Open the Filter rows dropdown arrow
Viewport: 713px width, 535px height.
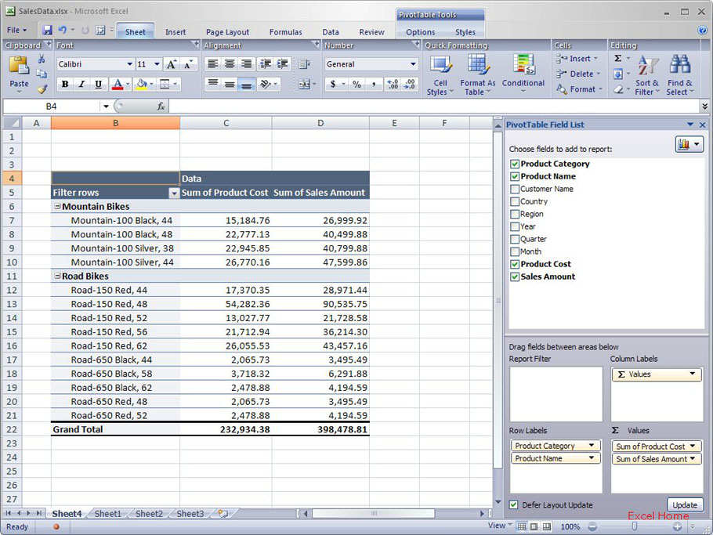tap(174, 193)
